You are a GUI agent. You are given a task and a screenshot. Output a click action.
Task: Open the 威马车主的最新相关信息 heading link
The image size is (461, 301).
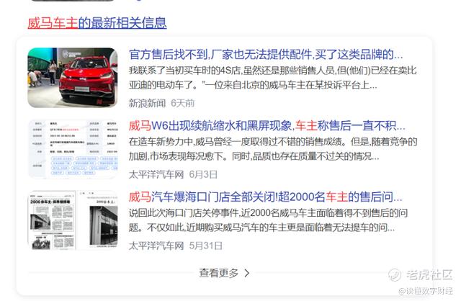(97, 22)
